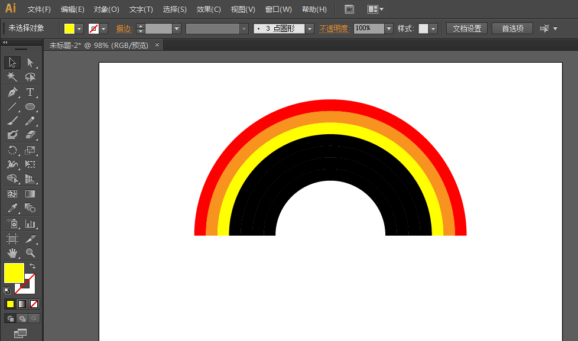This screenshot has height=341, width=578.
Task: Open the fill color dropdown arrow
Action: [x=79, y=28]
